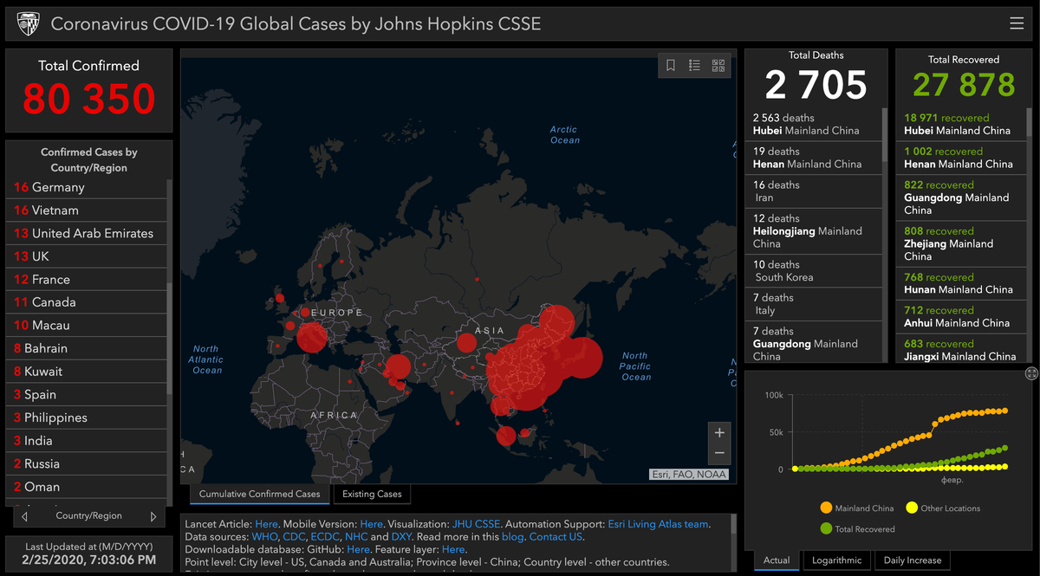Open the NHC data source link
Screen dimensions: 1040x576
click(356, 537)
